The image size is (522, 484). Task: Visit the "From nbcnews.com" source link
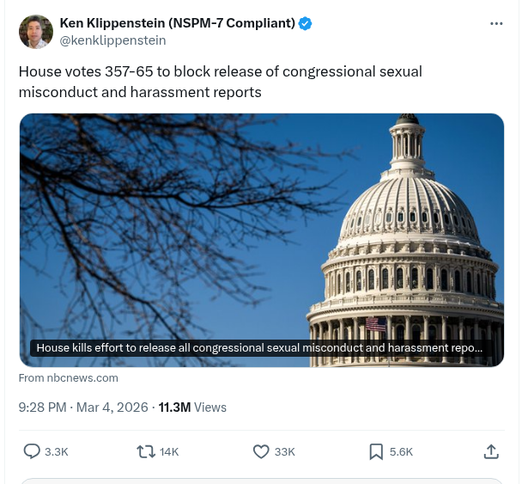coord(68,377)
